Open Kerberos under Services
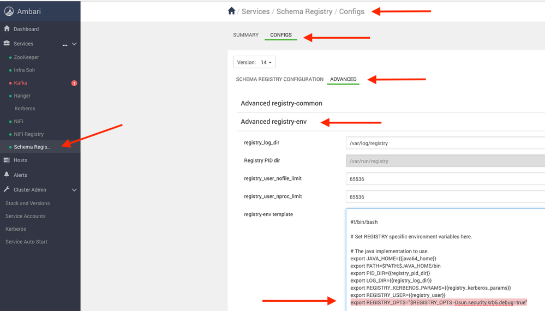This screenshot has width=545, height=311. [x=25, y=109]
